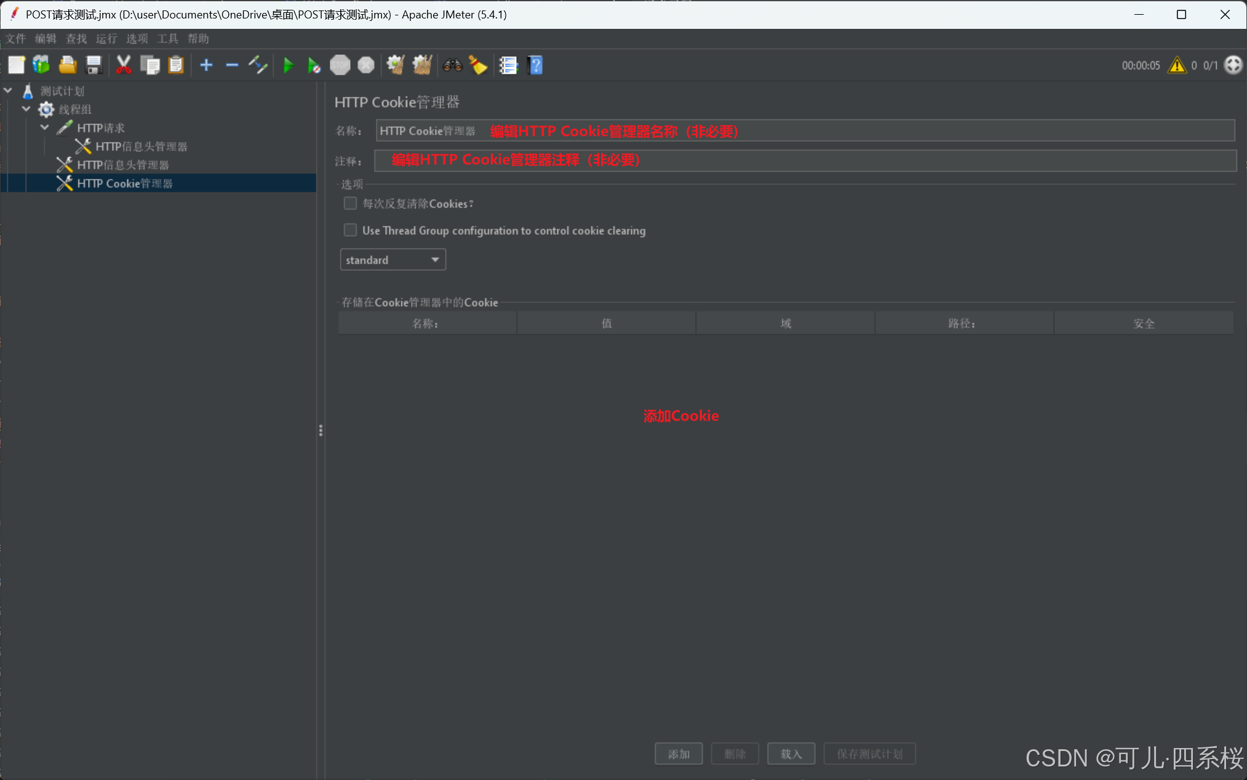Image resolution: width=1247 pixels, height=780 pixels.
Task: Click the yellow warning triangle icon
Action: click(x=1177, y=65)
